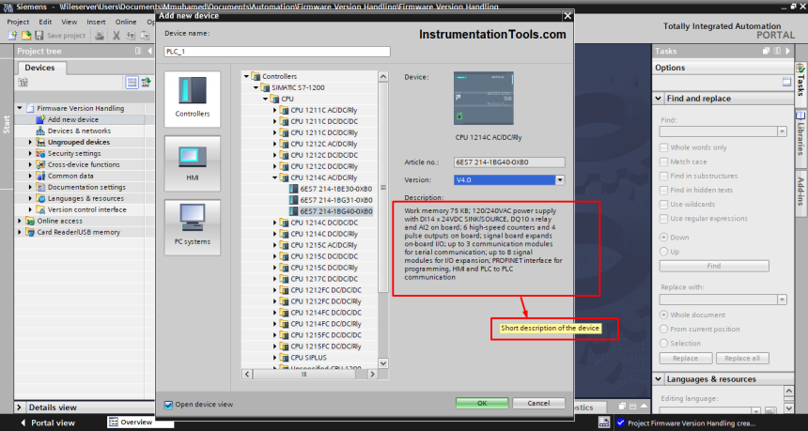The image size is (808, 431).
Task: Open the Online menu
Action: [126, 23]
